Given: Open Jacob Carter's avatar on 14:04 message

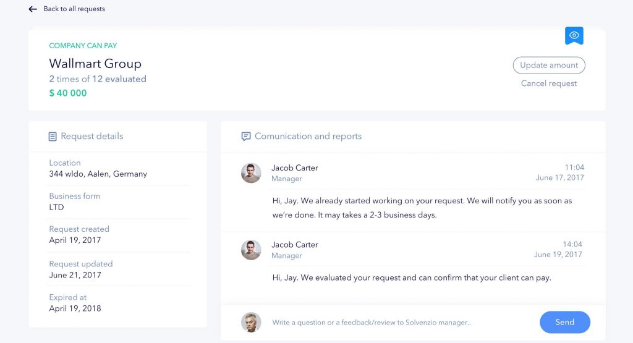Looking at the screenshot, I should pyautogui.click(x=251, y=250).
